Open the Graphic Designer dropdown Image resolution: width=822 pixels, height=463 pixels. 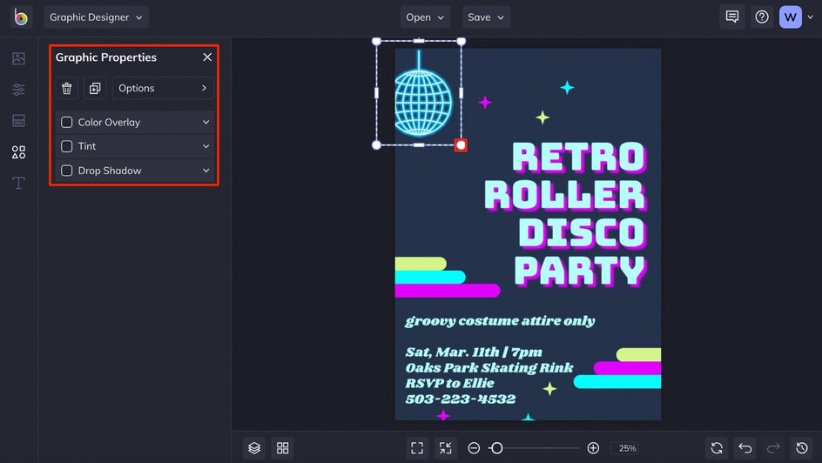click(x=96, y=17)
